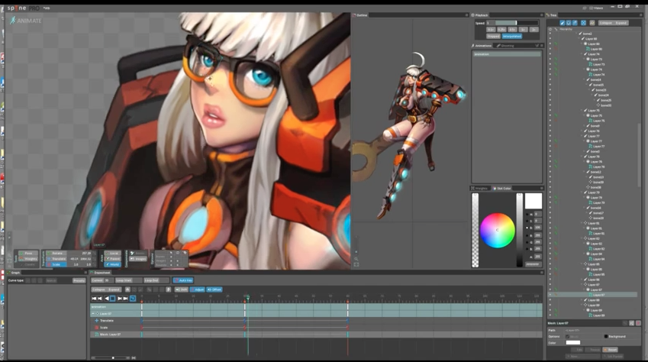Viewport: 648px width, 362px height.
Task: Click the white Color swatch in mesh panel
Action: point(572,343)
